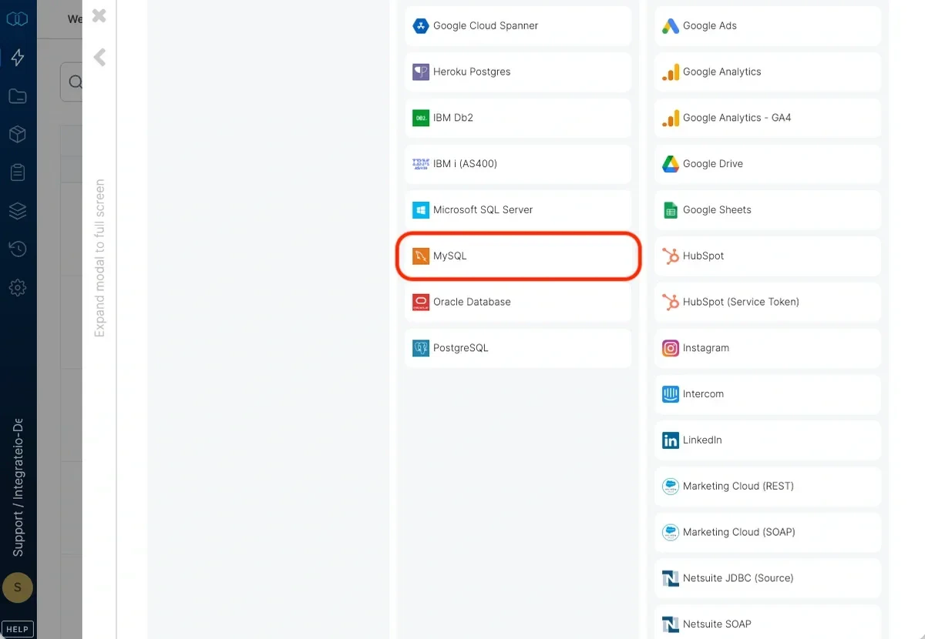
Task: Select the Oracle Database connector
Action: click(x=517, y=302)
